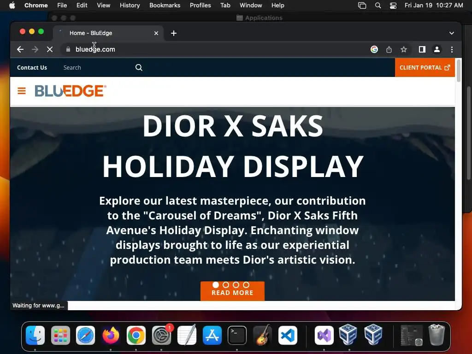Open the View menu

[x=104, y=5]
